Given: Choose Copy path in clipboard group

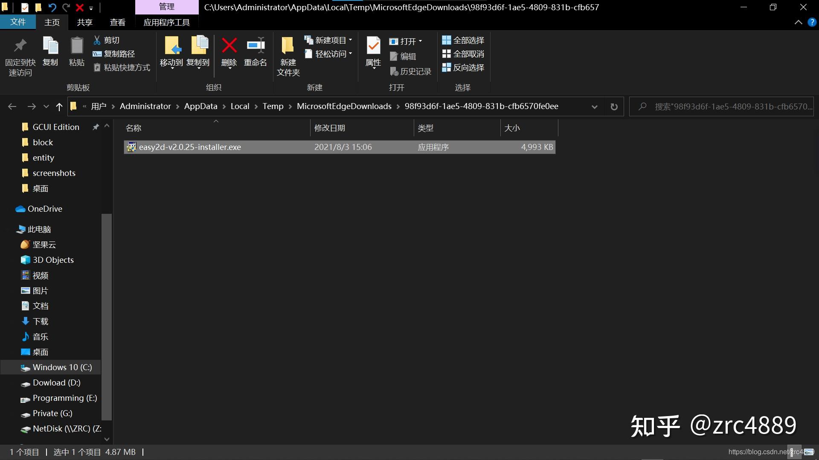Looking at the screenshot, I should point(114,54).
